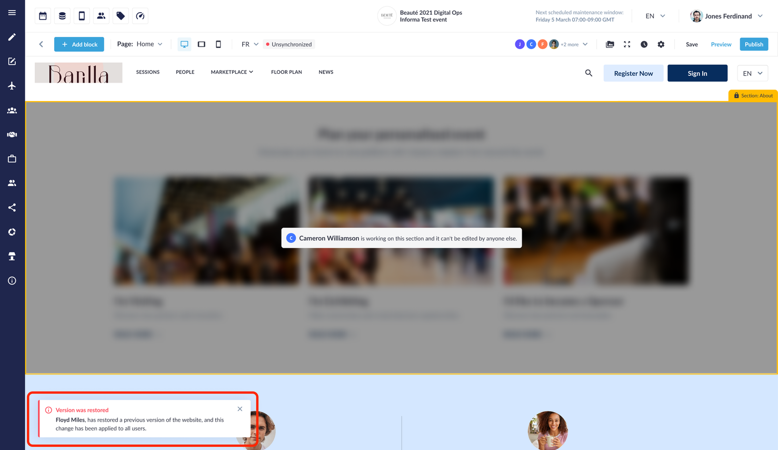Open the media library images icon
This screenshot has width=778, height=450.
click(610, 44)
